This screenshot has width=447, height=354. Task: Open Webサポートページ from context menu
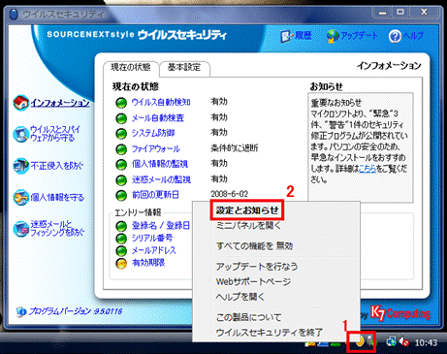[253, 281]
